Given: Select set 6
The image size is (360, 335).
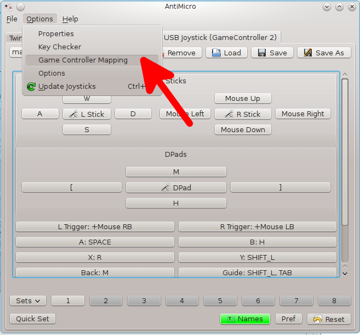Looking at the screenshot, I should pos(258,301).
